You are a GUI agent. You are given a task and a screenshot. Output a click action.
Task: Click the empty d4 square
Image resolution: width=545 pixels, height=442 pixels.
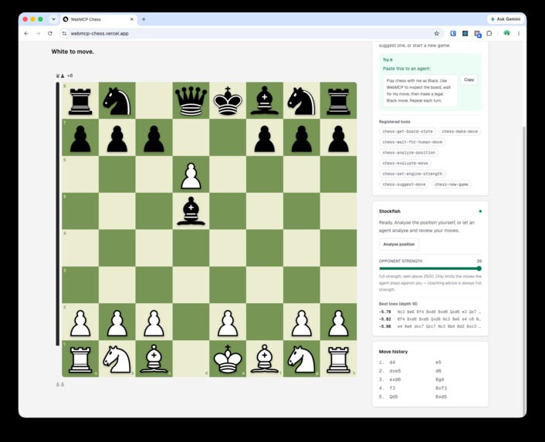coord(191,248)
